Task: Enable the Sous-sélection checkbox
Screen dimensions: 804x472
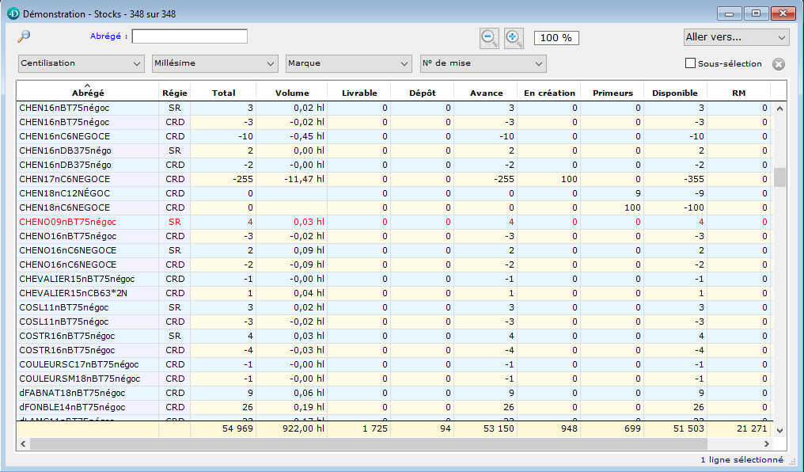Action: (x=690, y=63)
